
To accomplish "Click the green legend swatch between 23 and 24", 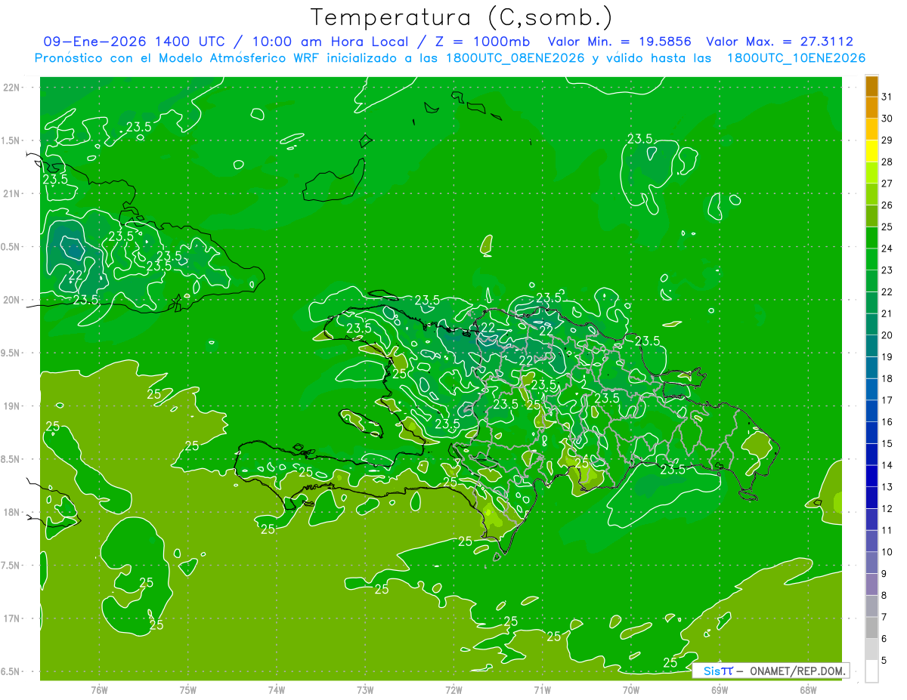I will point(871,260).
